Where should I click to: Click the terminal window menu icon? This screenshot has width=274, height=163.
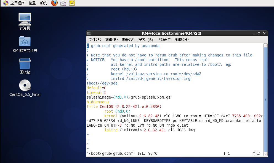[x=89, y=33]
